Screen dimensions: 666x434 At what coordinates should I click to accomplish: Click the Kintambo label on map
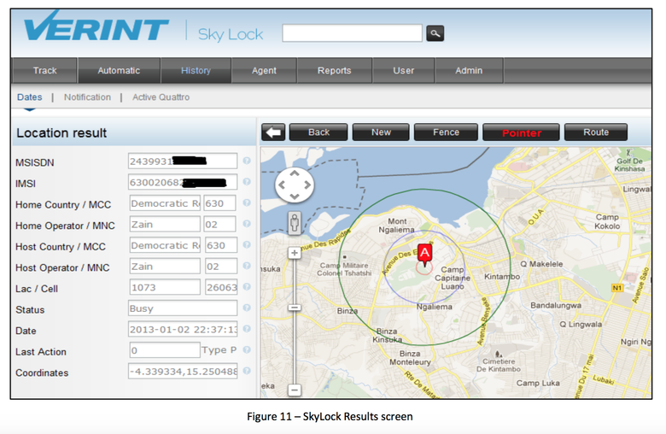pos(502,277)
